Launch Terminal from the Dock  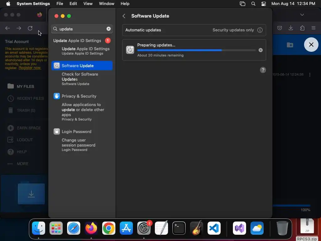tap(179, 228)
